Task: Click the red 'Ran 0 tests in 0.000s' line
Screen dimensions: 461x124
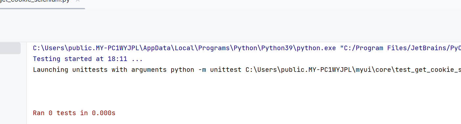Action: [74, 113]
